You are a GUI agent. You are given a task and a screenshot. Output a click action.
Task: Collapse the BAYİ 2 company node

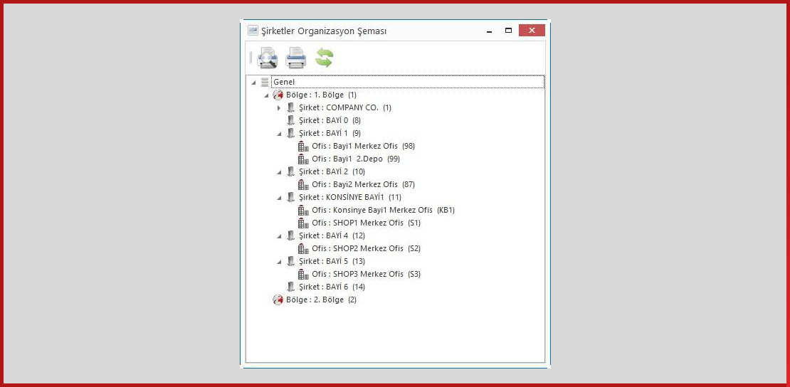[x=279, y=172]
